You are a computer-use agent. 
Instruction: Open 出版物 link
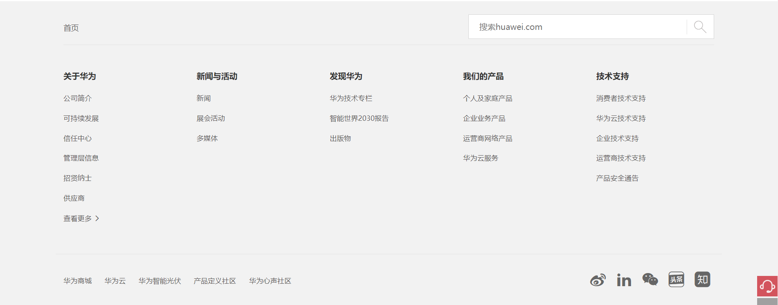(x=340, y=138)
